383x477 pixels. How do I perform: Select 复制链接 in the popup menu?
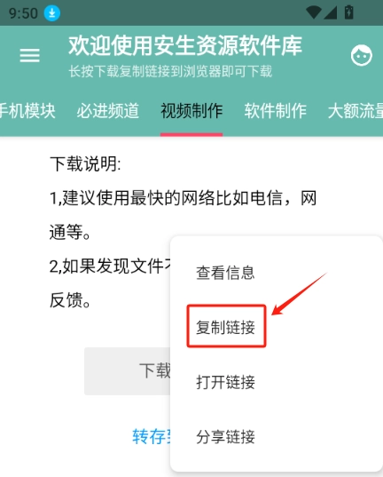225,328
